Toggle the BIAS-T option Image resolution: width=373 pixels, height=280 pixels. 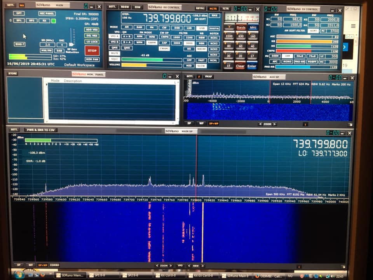(19, 44)
